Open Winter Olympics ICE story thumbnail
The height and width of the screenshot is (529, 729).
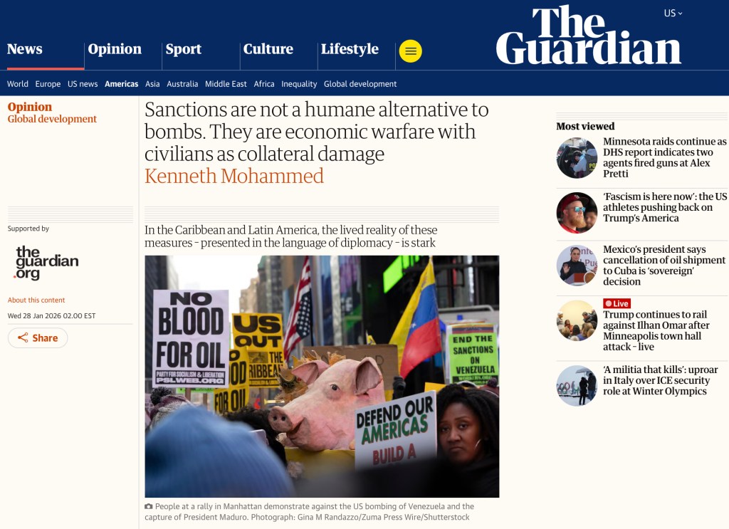coord(577,386)
